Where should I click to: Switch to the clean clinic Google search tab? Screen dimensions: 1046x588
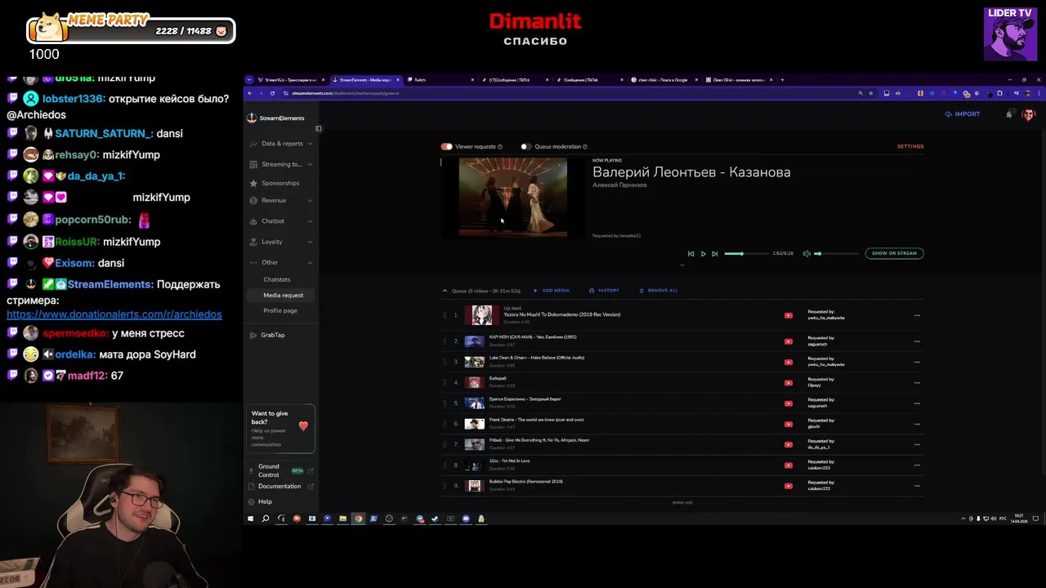click(664, 80)
